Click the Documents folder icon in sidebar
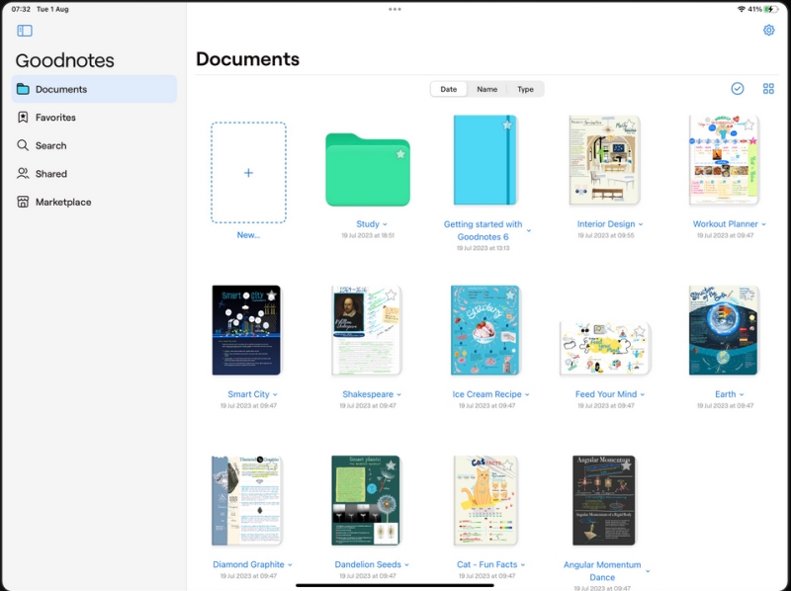Viewport: 791px width, 591px height. (23, 89)
